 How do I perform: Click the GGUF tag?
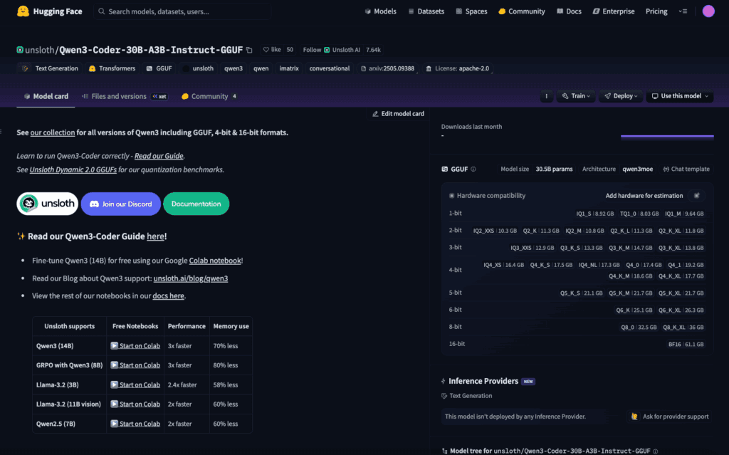tap(159, 68)
